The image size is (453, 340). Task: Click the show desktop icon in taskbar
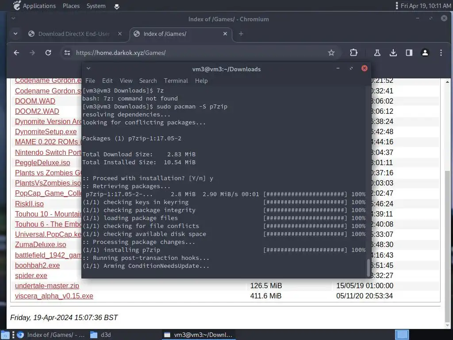tap(5, 335)
